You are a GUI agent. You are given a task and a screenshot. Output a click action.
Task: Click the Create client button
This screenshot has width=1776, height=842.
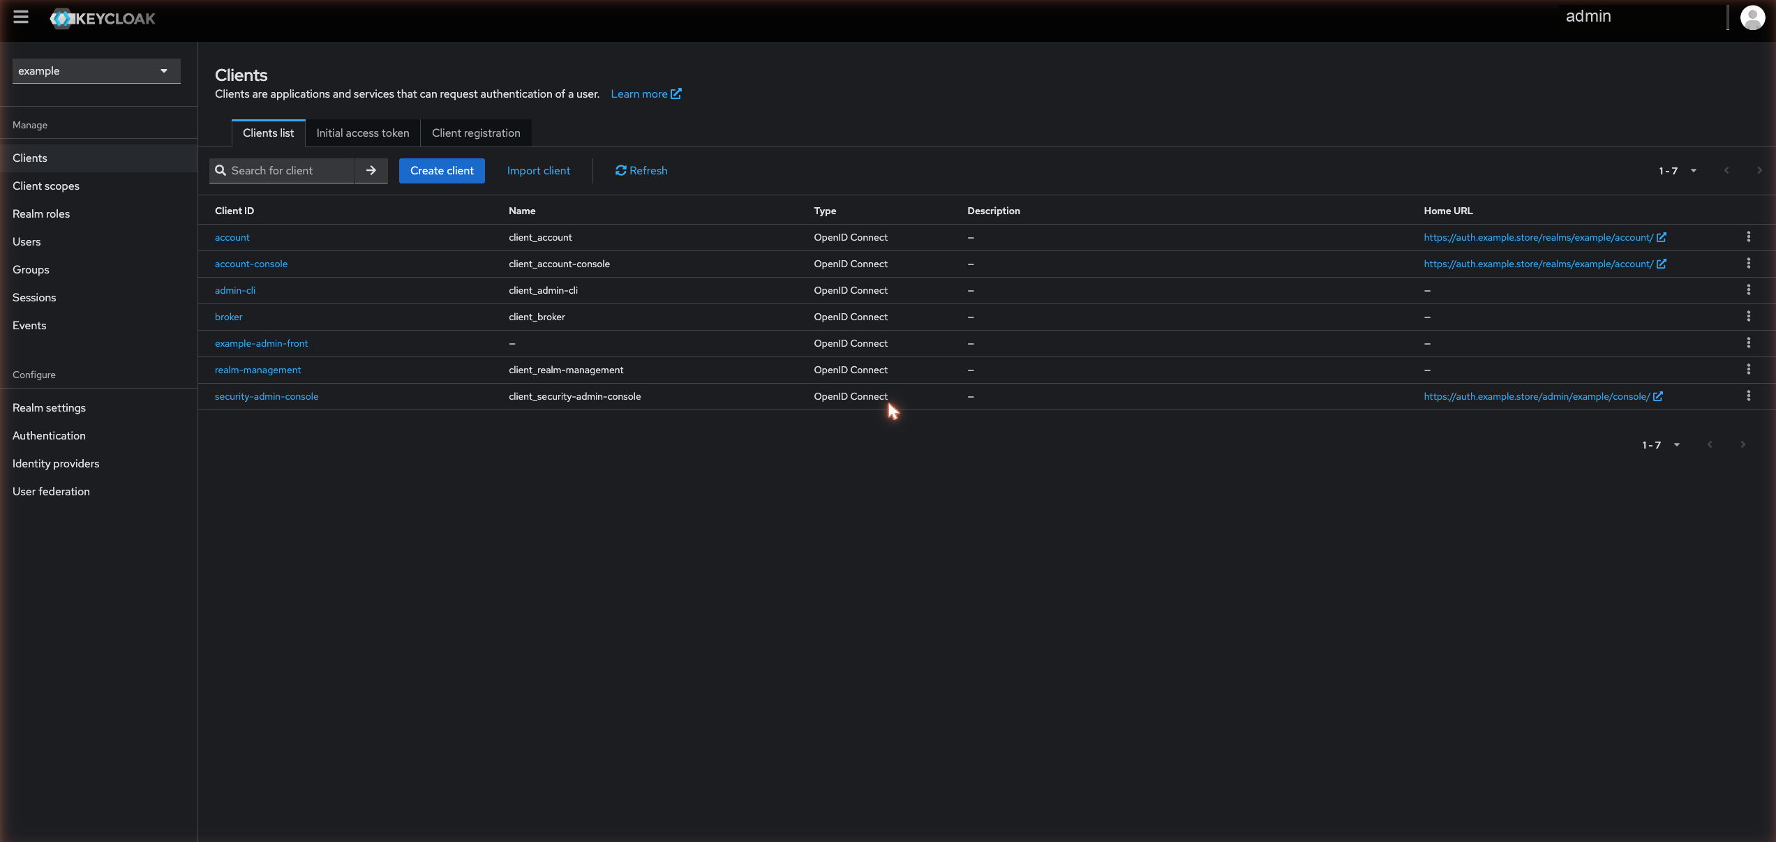click(x=442, y=171)
